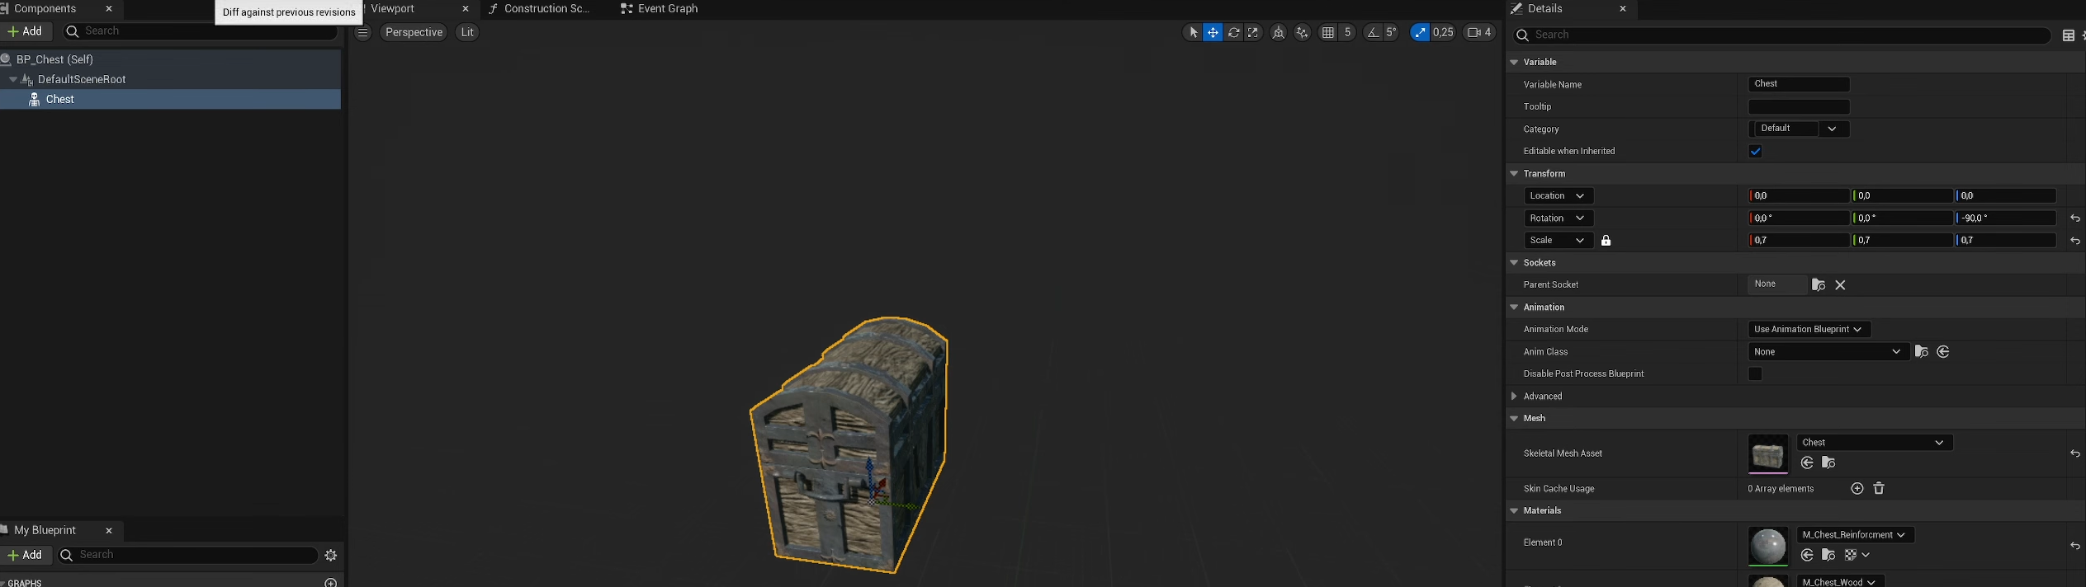Toggle scale lock ratio padlock
The height and width of the screenshot is (587, 2086).
coord(1606,241)
